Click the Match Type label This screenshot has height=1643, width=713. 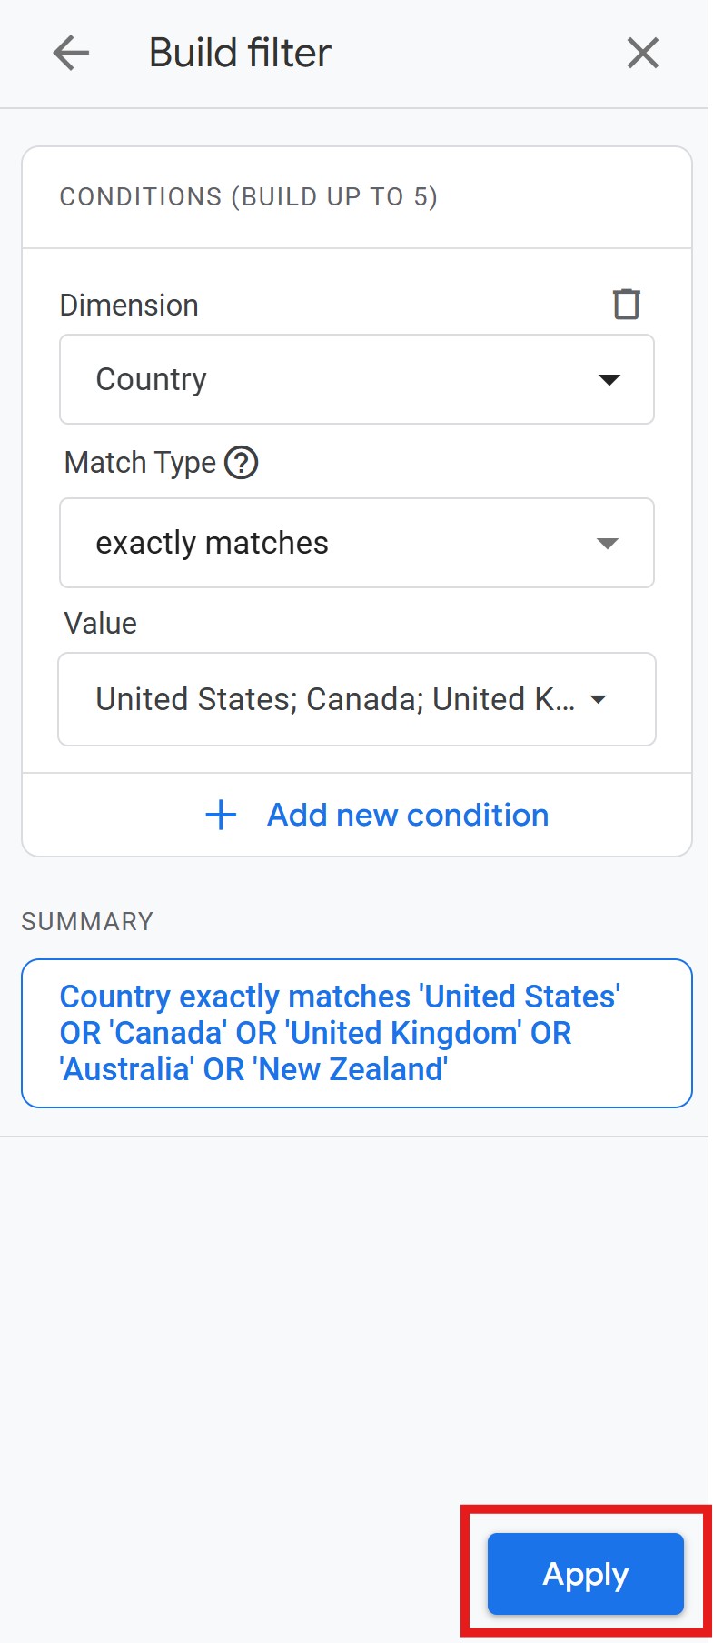tap(140, 463)
